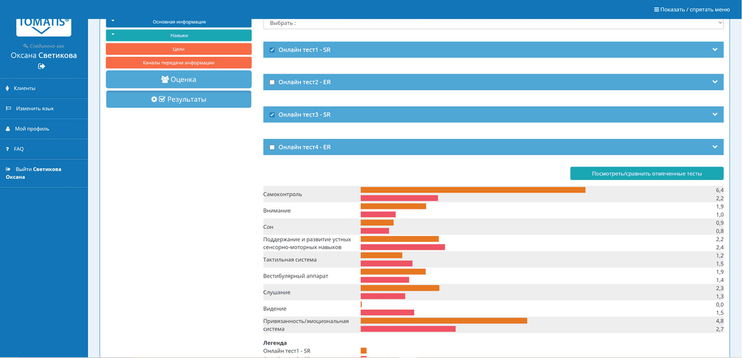
Task: Open the Выбрать dropdown
Action: pyautogui.click(x=493, y=23)
